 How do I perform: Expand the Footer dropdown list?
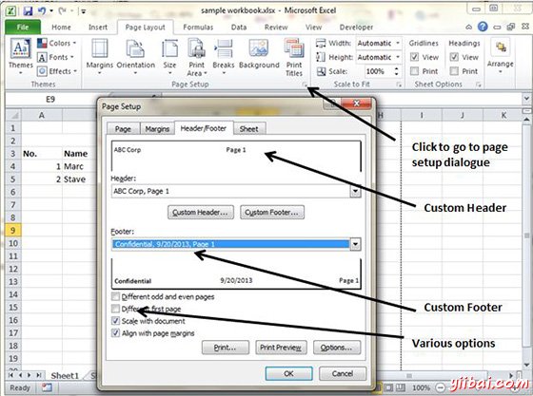(x=355, y=244)
